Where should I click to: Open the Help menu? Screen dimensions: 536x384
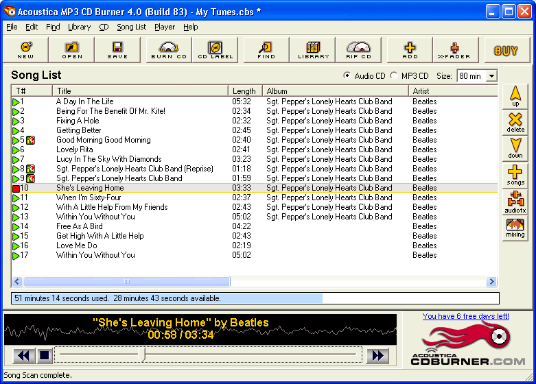pos(190,27)
